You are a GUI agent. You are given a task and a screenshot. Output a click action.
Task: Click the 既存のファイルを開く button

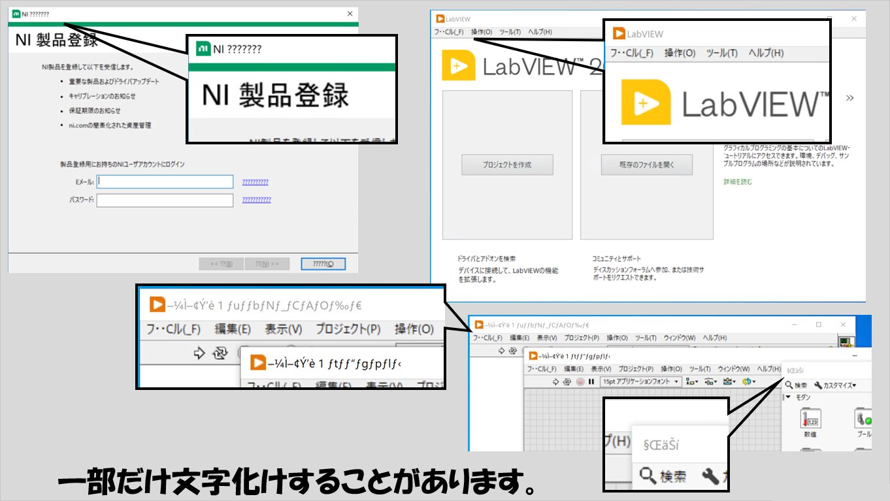[x=646, y=165]
